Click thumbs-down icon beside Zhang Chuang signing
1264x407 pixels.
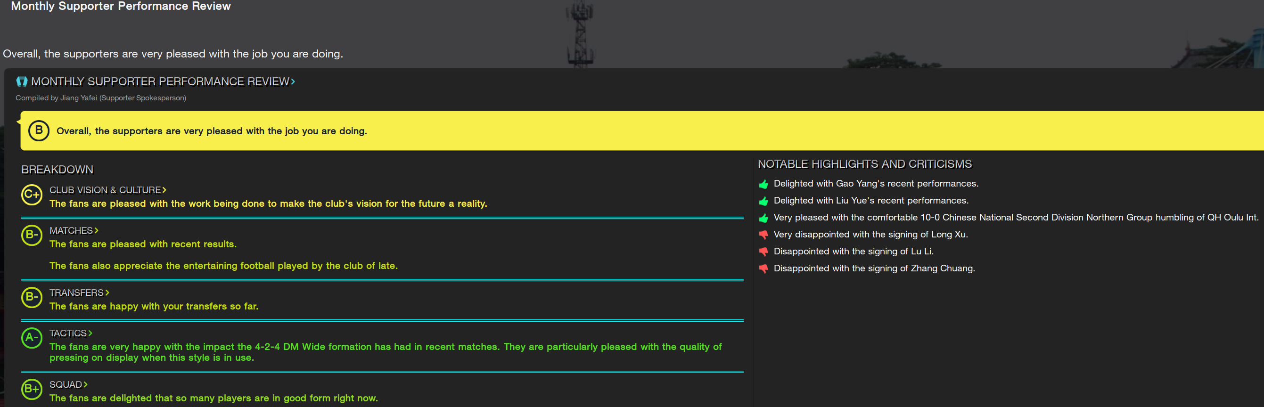763,269
